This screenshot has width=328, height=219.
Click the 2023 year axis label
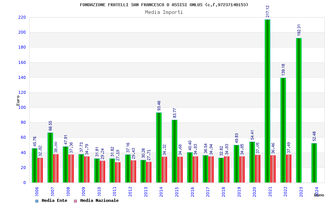[301, 192]
